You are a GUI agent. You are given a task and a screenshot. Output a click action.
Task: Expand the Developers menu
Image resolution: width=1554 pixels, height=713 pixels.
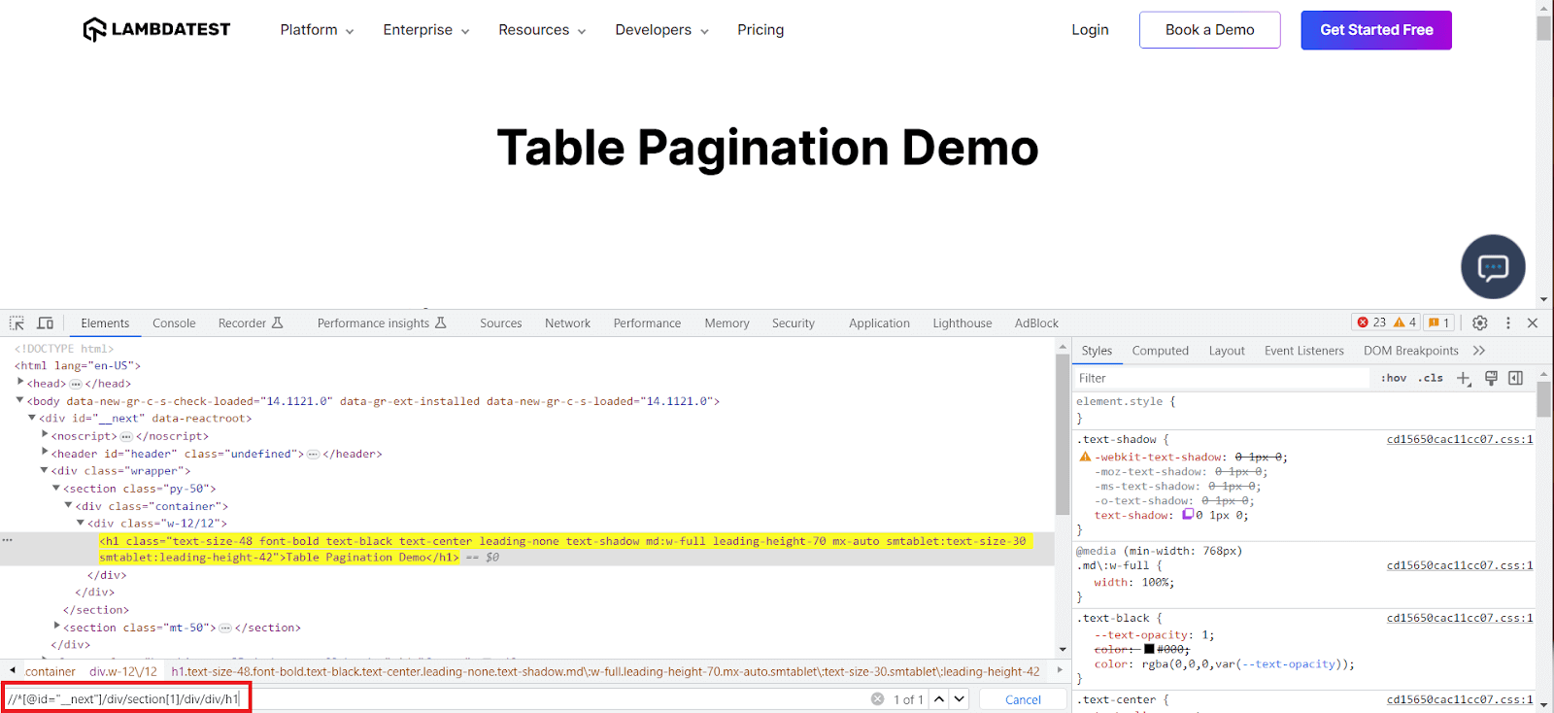coord(661,30)
